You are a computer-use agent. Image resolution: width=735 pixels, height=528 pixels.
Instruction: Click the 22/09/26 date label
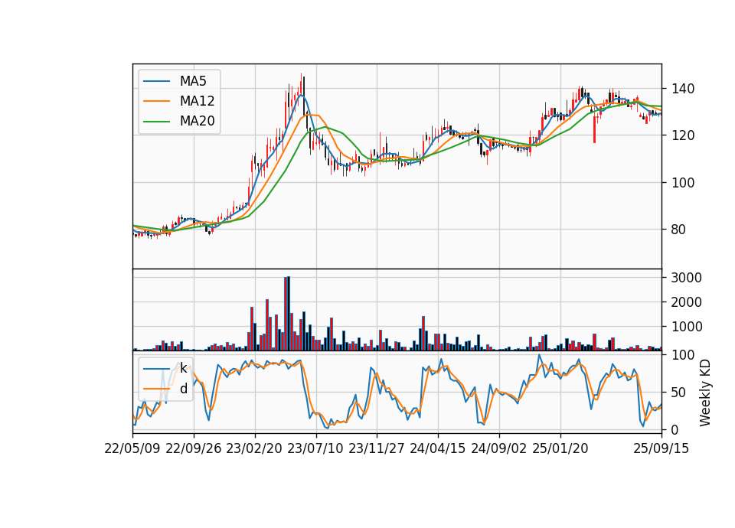click(x=194, y=448)
